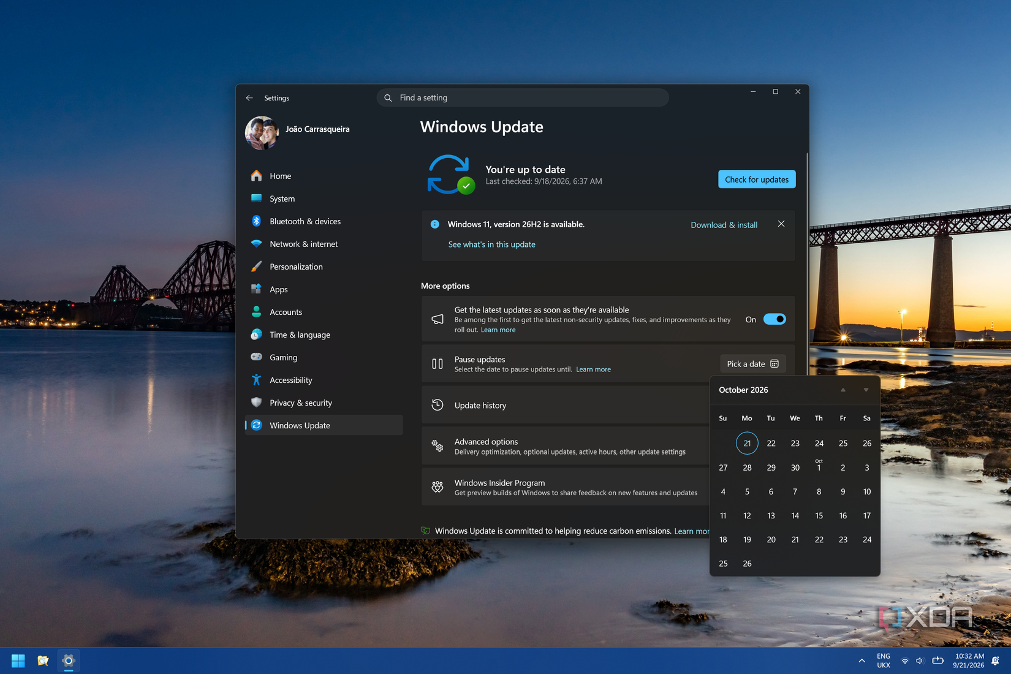Viewport: 1011px width, 674px height.
Task: Open Bluetooth & devices settings
Action: (324, 221)
